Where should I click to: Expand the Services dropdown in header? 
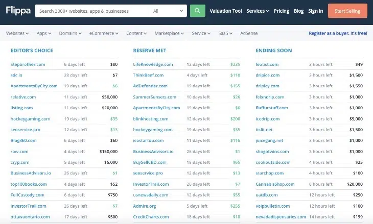[x=258, y=11]
